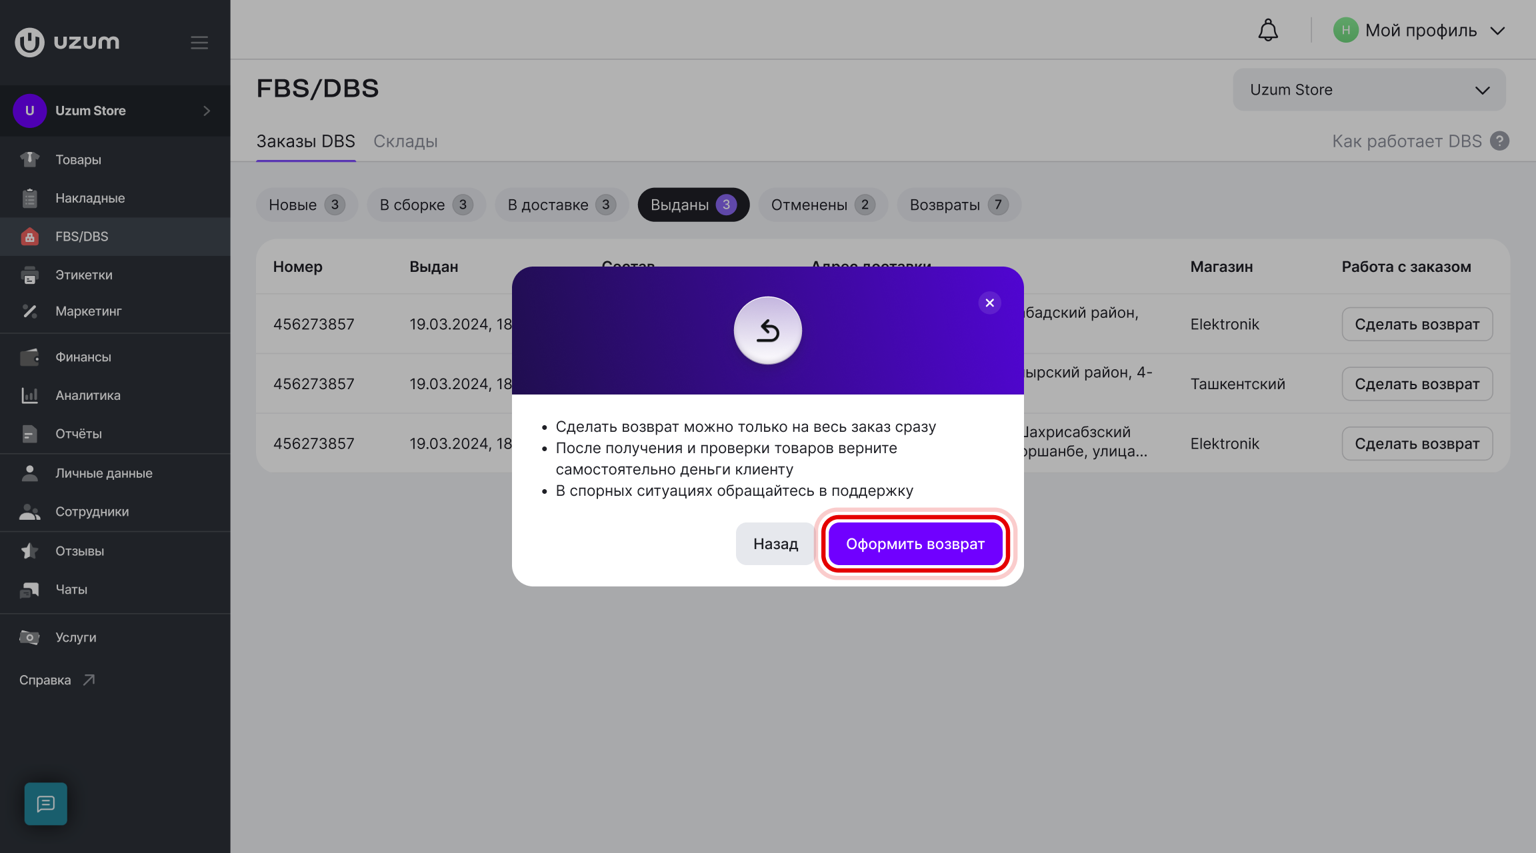The height and width of the screenshot is (853, 1536).
Task: Open Сотрудники sidebar item
Action: [115, 512]
